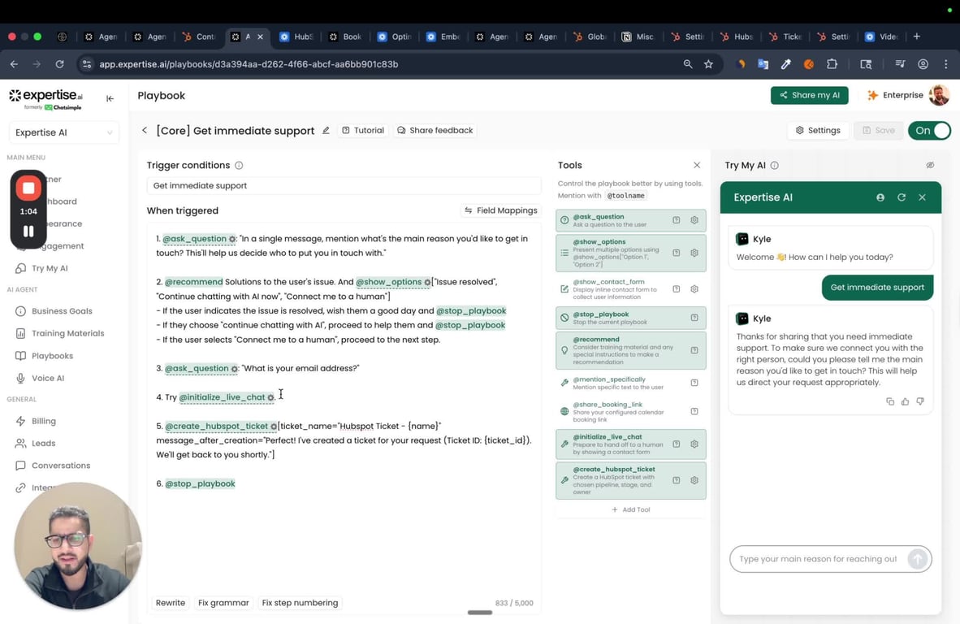Click the chat message input field
The width and height of the screenshot is (960, 624).
[x=818, y=559]
